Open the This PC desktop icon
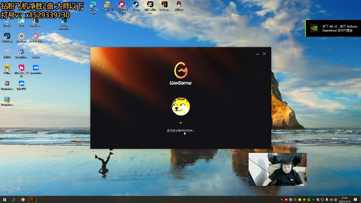Viewport: 361px width, 203px height. 7,21
